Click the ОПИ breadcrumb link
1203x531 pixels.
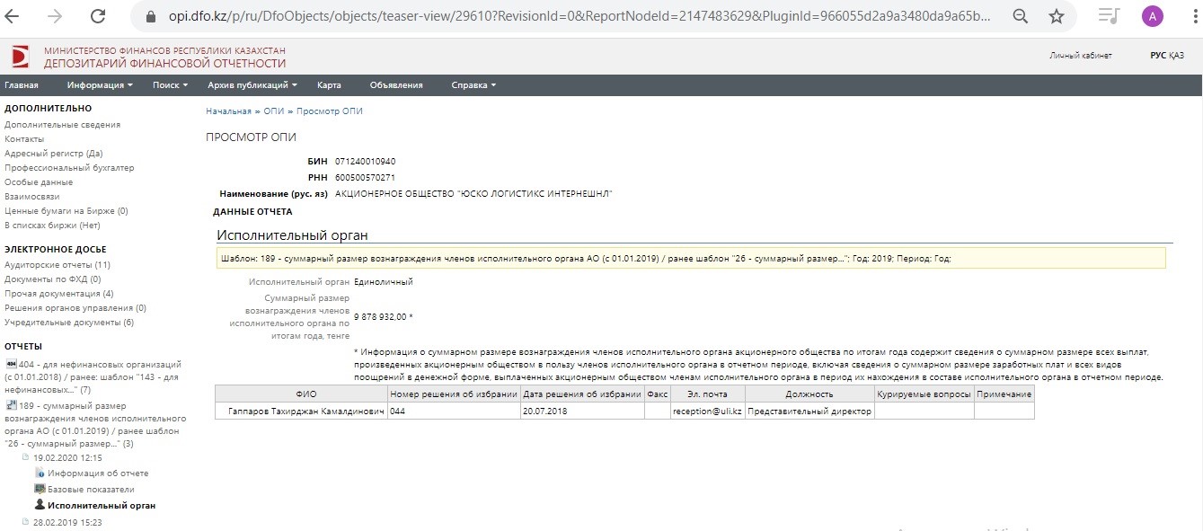[x=273, y=111]
